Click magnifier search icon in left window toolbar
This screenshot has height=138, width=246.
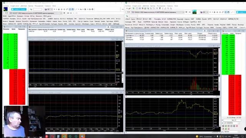click(31, 9)
